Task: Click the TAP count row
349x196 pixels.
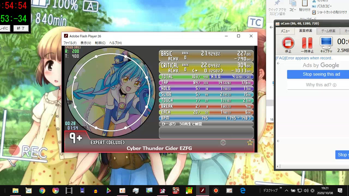Action: point(206,83)
